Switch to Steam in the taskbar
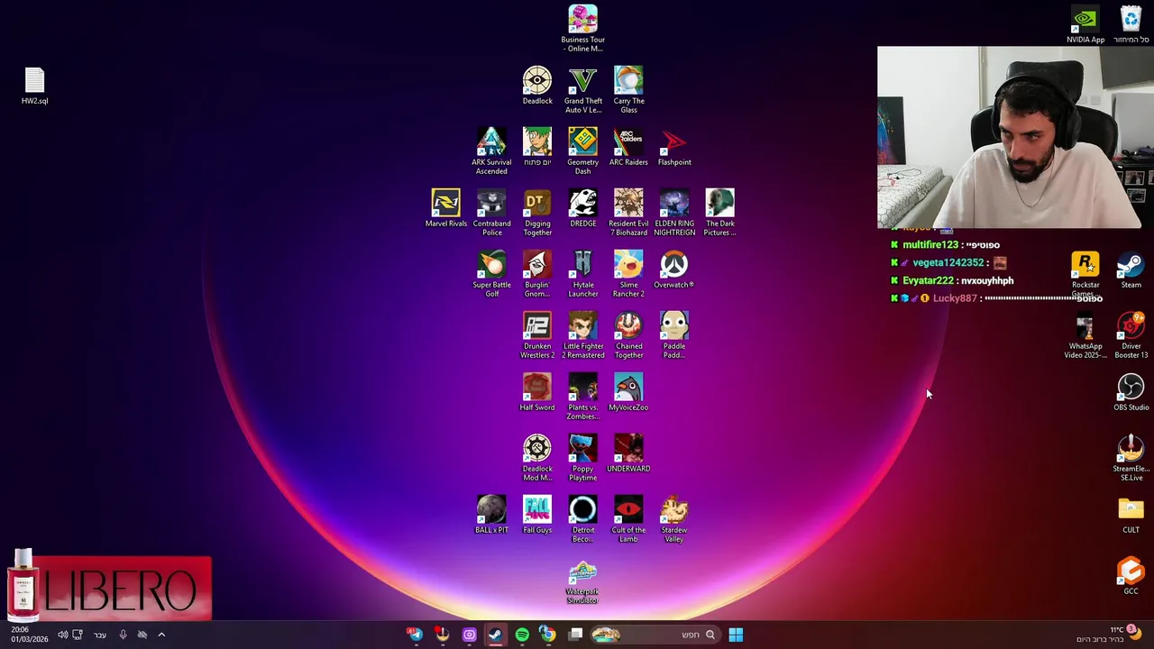The height and width of the screenshot is (649, 1154). [495, 635]
